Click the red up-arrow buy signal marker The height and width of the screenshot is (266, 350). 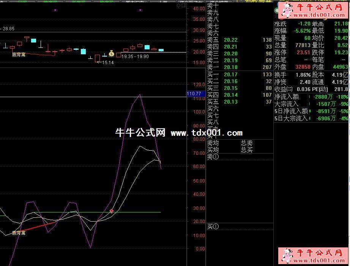111,211
